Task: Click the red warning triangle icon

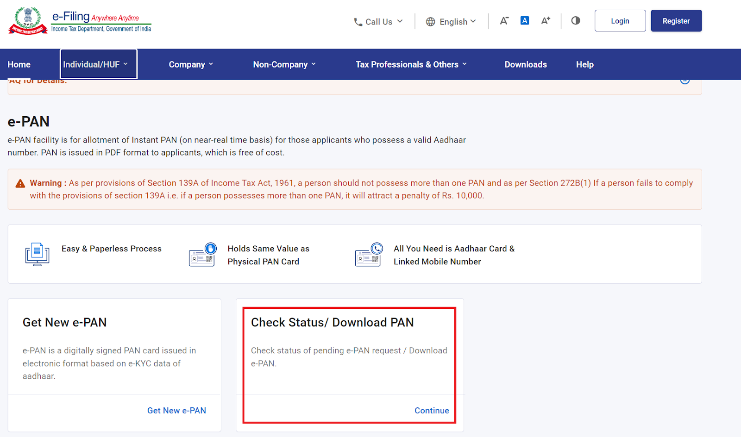Action: [x=20, y=184]
